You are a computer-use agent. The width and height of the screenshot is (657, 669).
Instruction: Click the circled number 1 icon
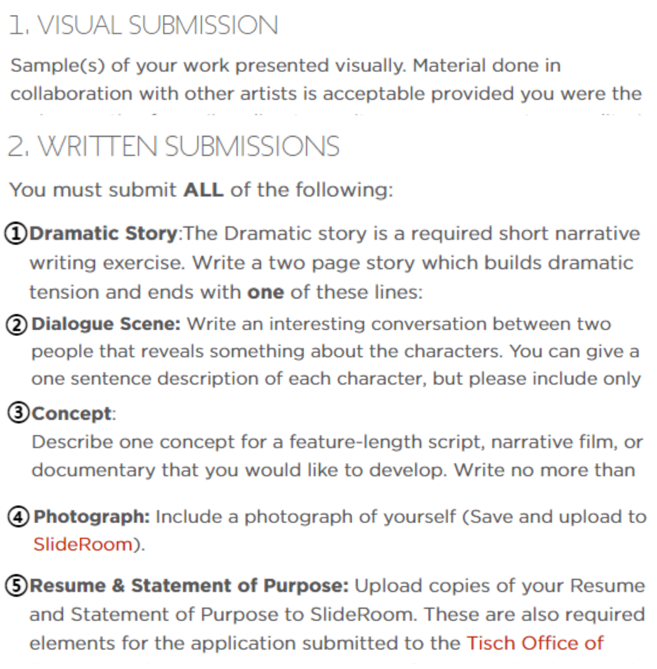point(16,233)
